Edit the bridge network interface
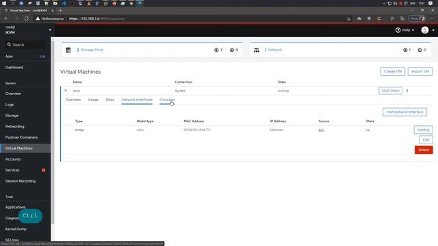The image size is (438, 246). pyautogui.click(x=426, y=139)
